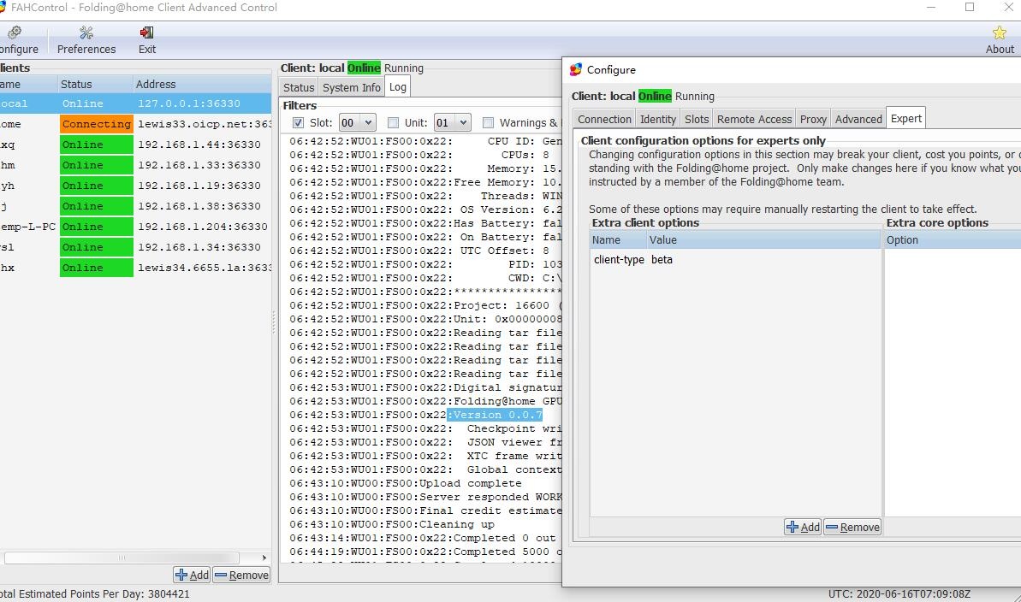
Task: Select the client at 127.0.0.1:36330
Action: [135, 103]
